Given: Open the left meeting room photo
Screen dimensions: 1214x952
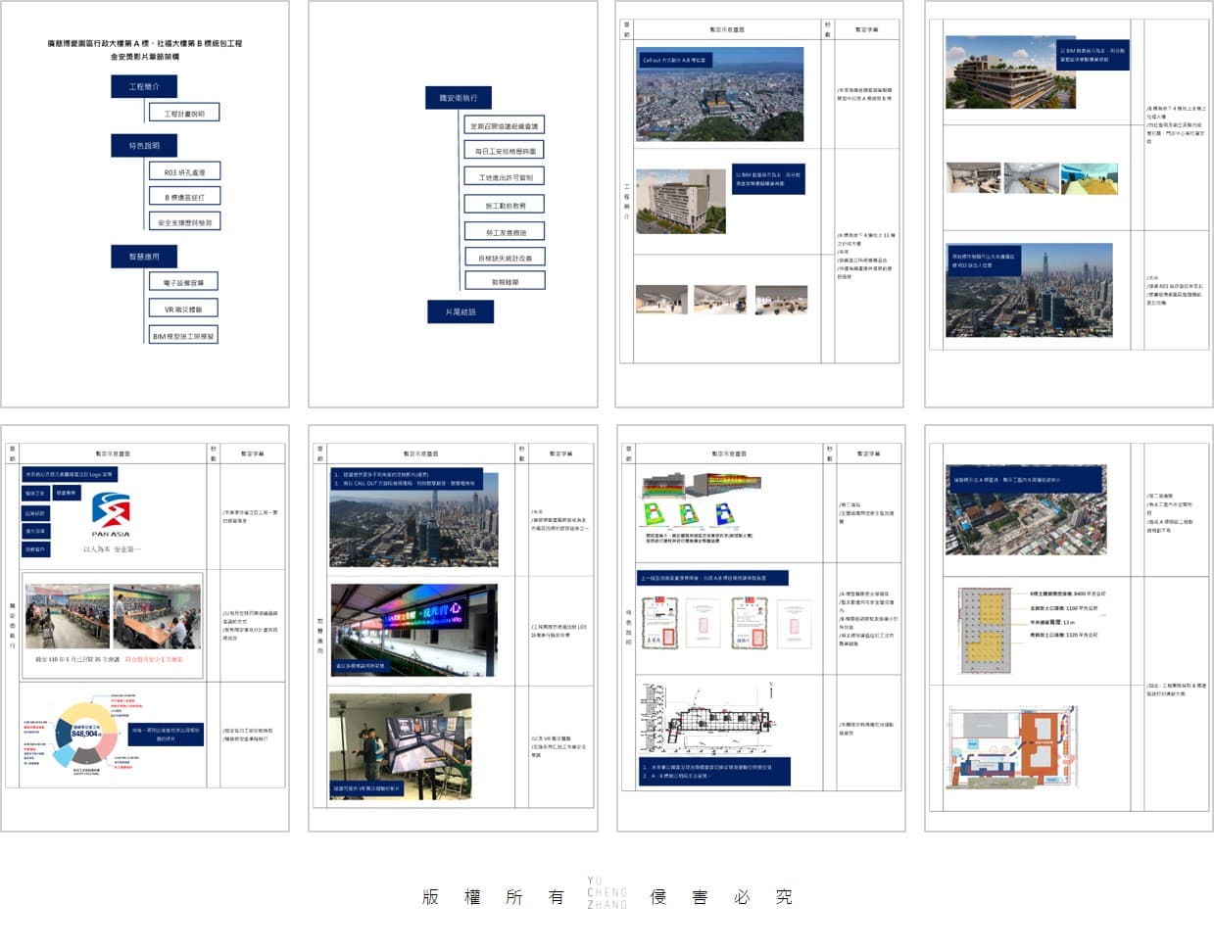Looking at the screenshot, I should tap(67, 617).
